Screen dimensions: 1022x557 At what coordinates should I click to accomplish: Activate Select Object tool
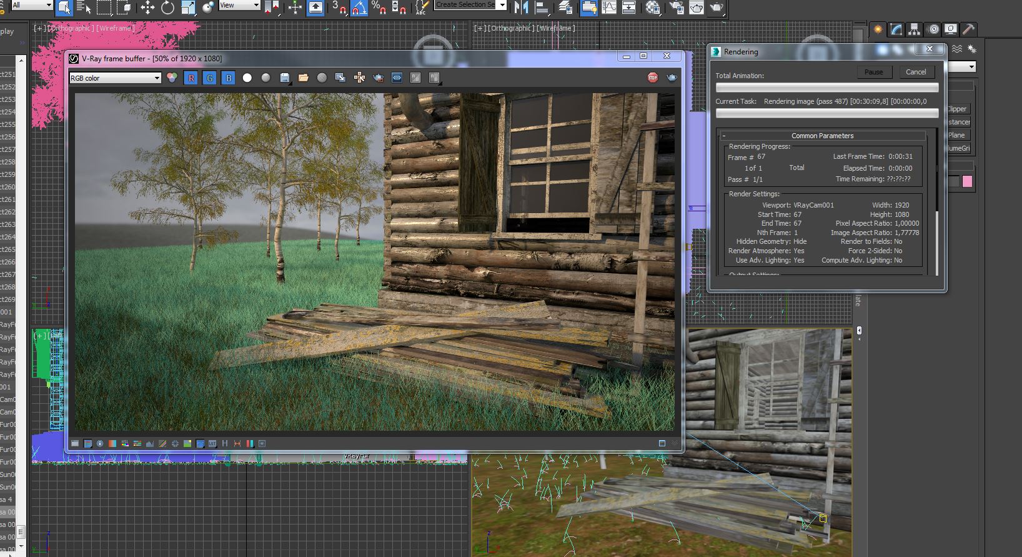[64, 7]
